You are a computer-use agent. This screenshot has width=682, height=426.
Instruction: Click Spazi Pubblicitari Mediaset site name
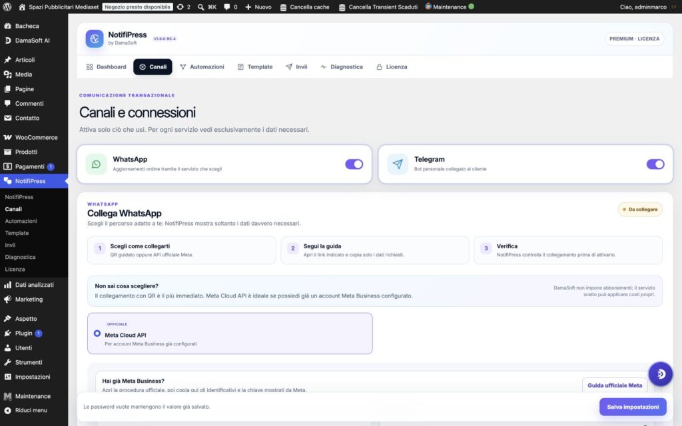63,7
